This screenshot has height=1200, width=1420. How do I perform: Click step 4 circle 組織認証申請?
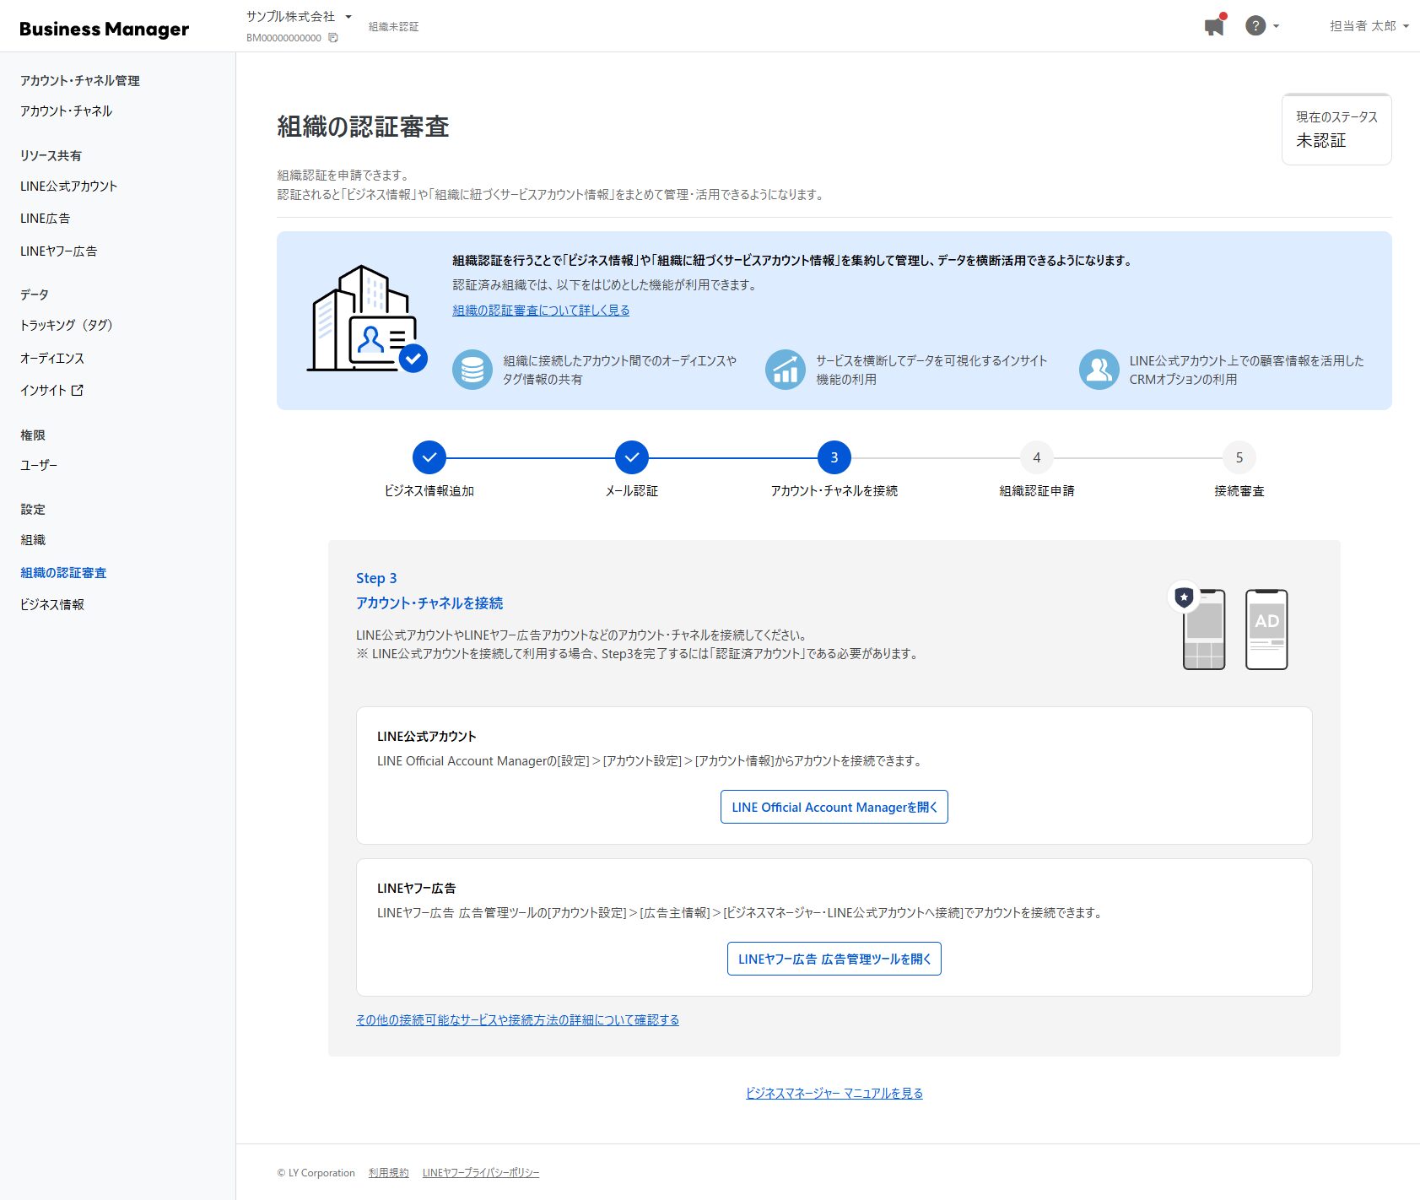pyautogui.click(x=1037, y=457)
